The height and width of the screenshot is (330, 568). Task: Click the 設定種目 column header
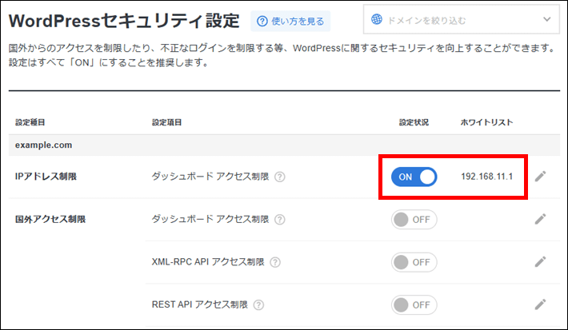click(x=30, y=122)
